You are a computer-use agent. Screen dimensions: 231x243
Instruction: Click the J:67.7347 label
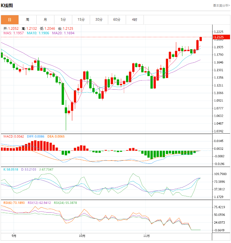pos(46,170)
